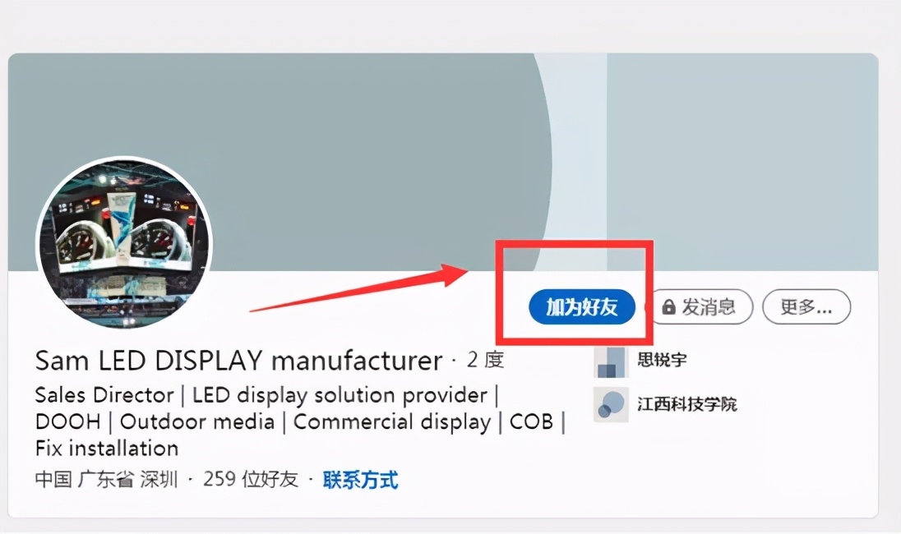Click the 加为好友 connect button

pos(581,307)
